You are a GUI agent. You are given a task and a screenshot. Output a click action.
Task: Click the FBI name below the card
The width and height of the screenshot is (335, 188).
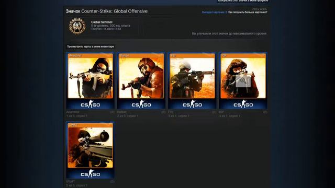pos(171,112)
